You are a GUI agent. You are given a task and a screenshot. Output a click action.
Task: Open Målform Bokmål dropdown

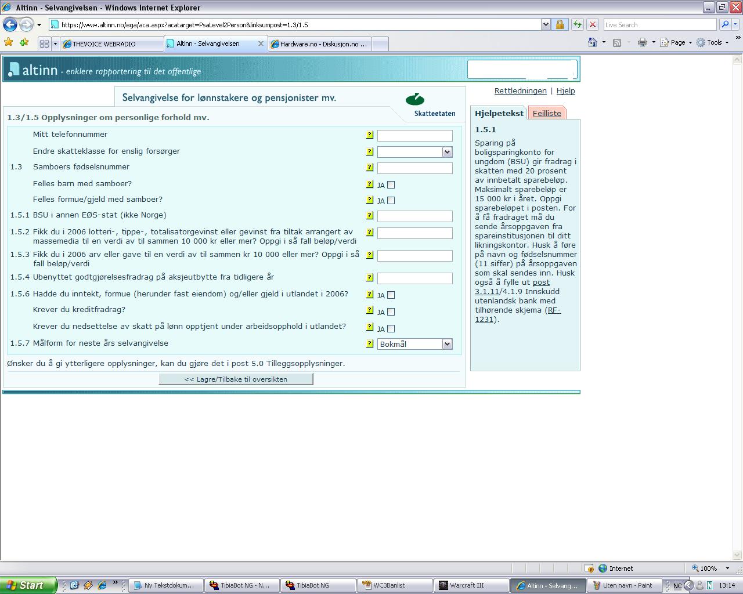tap(446, 344)
